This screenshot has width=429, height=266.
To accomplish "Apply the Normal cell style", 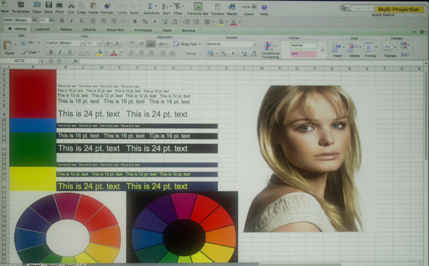I will coord(303,45).
